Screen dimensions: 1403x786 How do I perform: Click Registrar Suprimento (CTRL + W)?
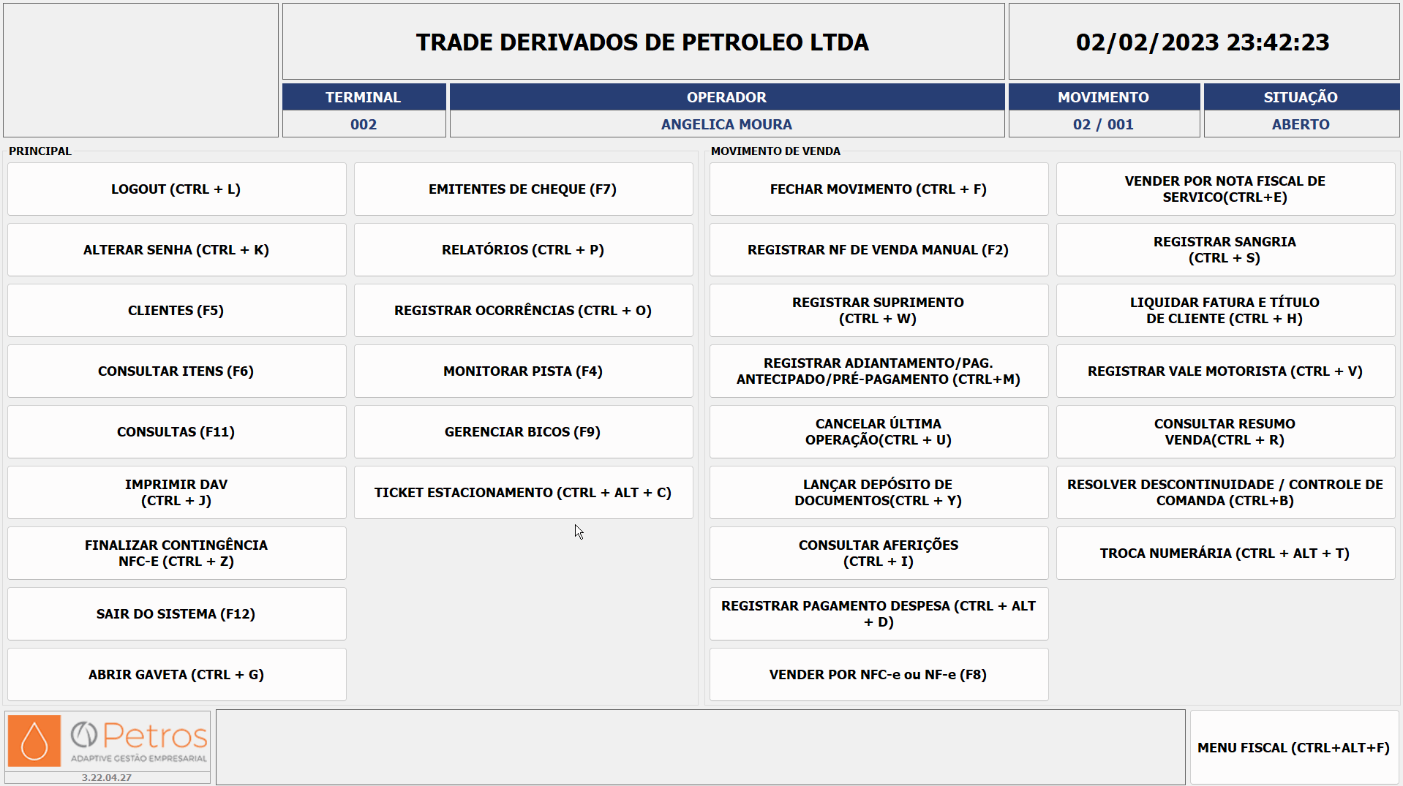tap(879, 311)
